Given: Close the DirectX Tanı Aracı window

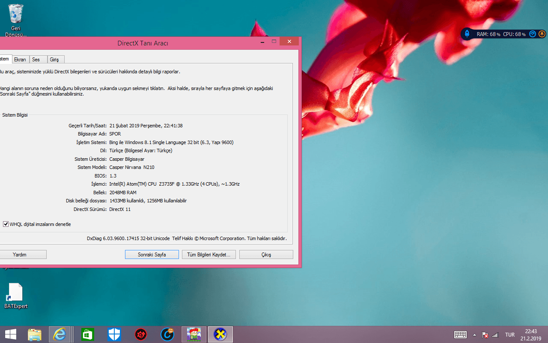Looking at the screenshot, I should point(290,42).
